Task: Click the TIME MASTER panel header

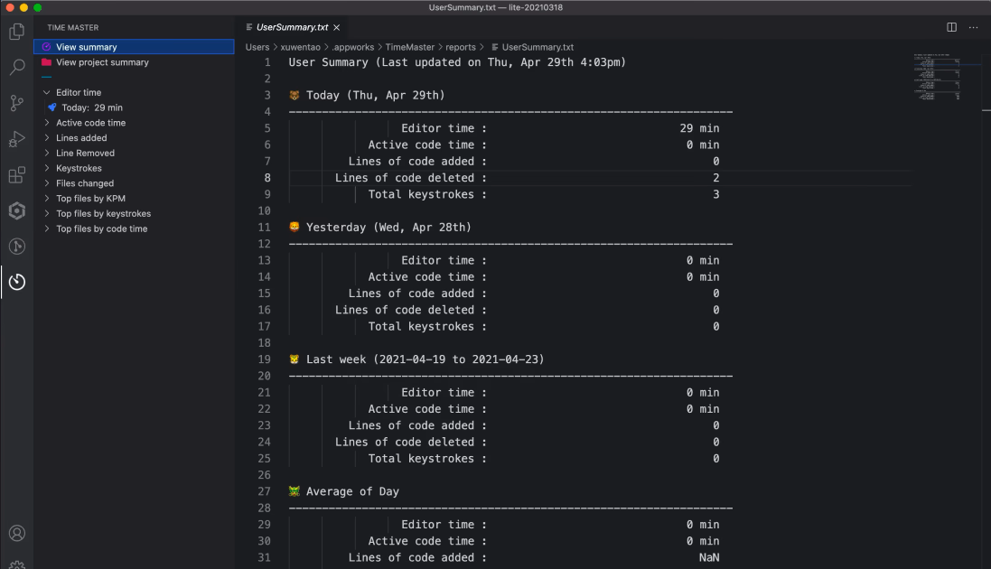Action: 72,27
